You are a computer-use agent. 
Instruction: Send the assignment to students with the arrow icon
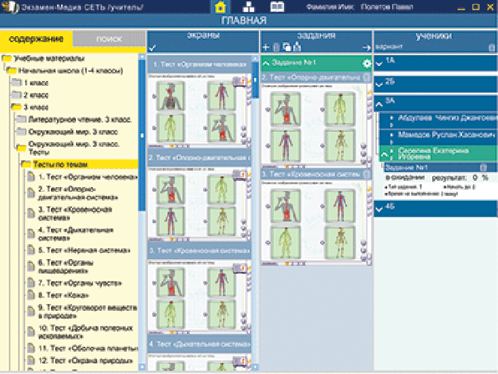[x=366, y=48]
